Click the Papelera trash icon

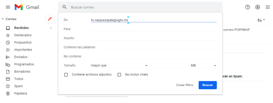click(8, 93)
